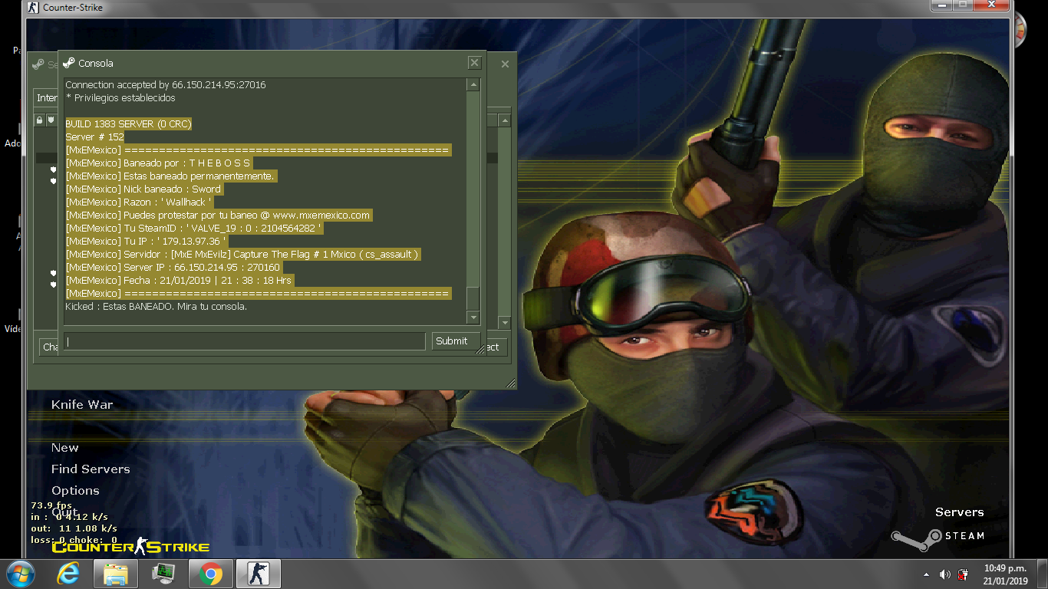Open Windows Explorer from the taskbar
Viewport: 1048px width, 589px height.
point(116,574)
